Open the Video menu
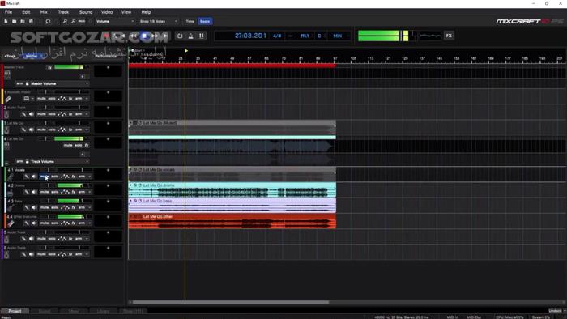The image size is (567, 319). coord(107,12)
